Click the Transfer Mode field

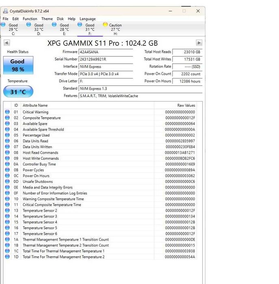(106, 74)
